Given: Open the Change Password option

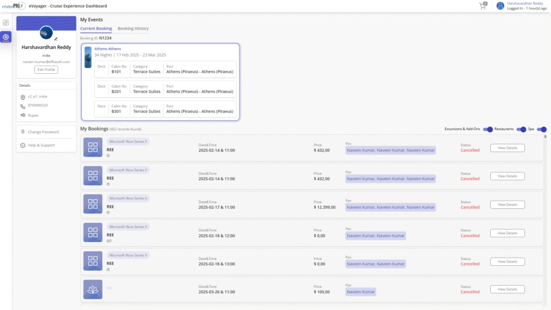Looking at the screenshot, I should [x=43, y=132].
